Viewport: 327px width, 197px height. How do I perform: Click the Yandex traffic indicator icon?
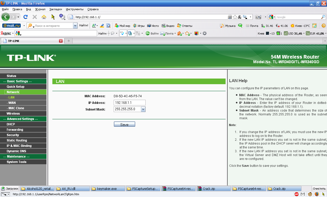point(278,33)
